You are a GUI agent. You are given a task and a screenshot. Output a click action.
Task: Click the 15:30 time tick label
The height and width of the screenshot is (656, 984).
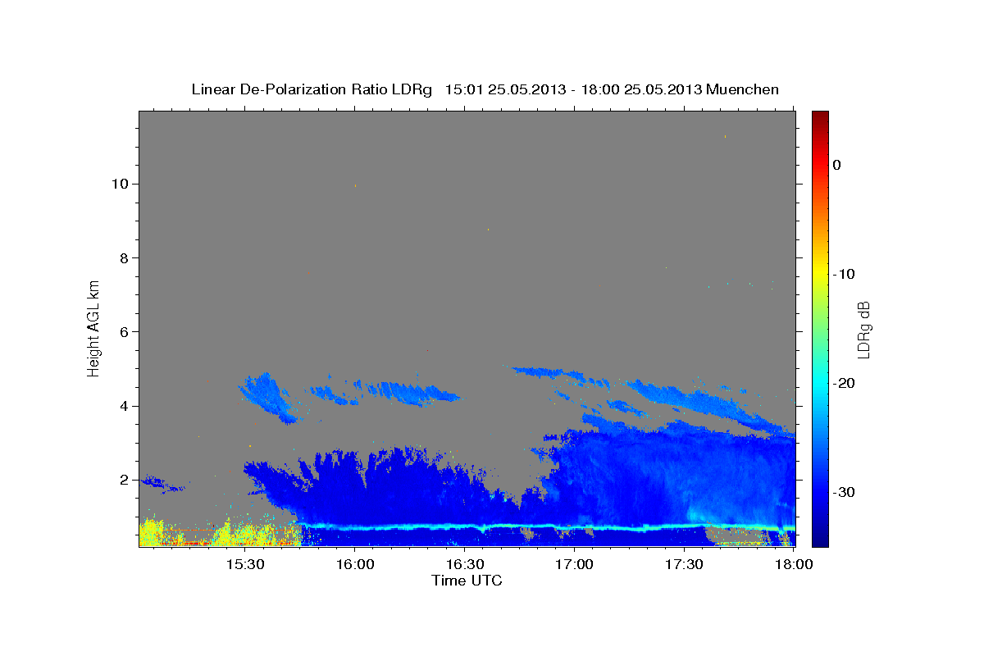pos(244,565)
